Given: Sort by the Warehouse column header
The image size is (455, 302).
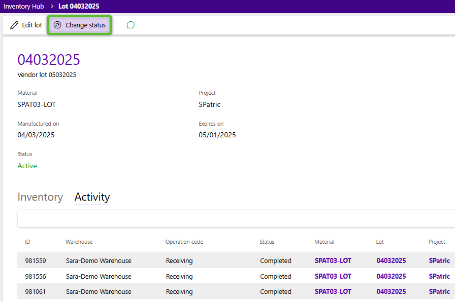Looking at the screenshot, I should click(79, 242).
